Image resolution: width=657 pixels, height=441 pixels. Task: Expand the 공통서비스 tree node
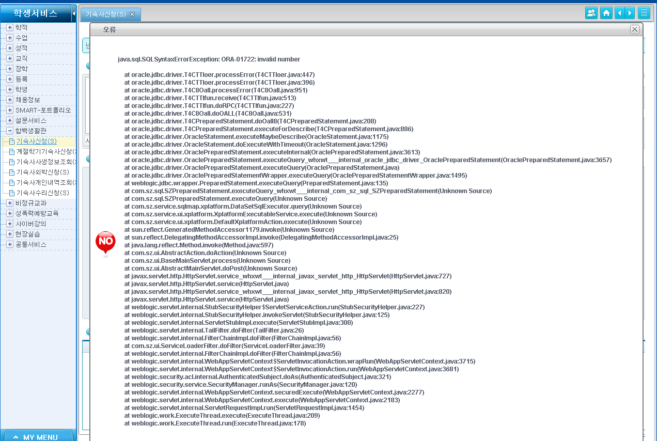pos(10,244)
